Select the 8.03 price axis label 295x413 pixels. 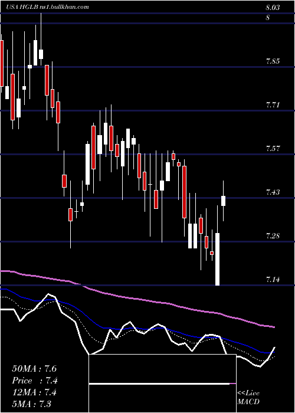(273, 8)
